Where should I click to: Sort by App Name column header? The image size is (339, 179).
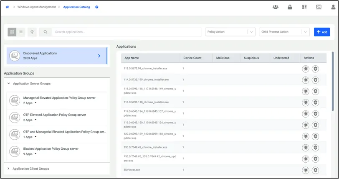coord(150,58)
